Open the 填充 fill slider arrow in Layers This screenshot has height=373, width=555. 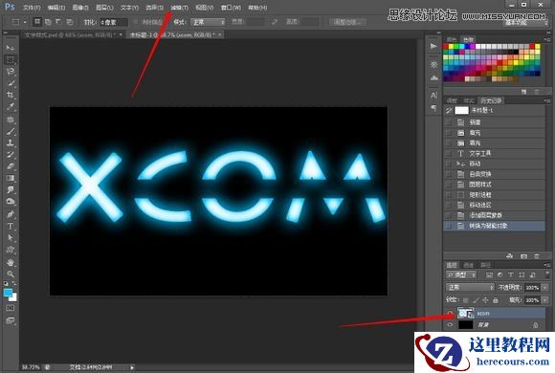pos(545,300)
